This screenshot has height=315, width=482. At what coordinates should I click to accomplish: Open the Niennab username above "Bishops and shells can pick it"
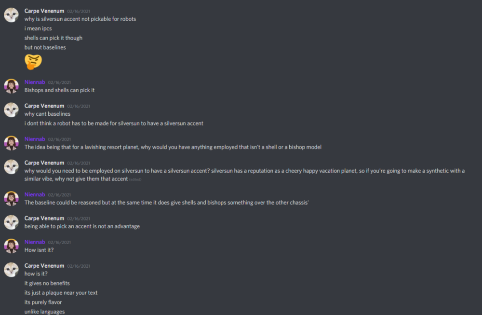[x=35, y=82]
